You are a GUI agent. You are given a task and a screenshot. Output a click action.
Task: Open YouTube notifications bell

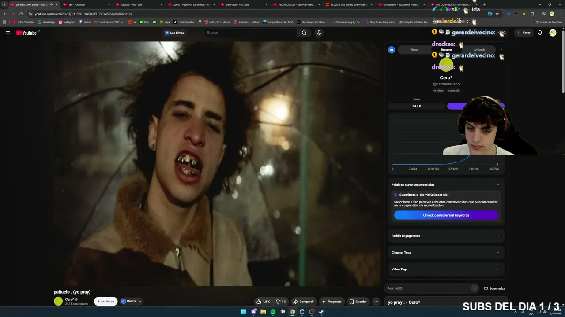[540, 33]
